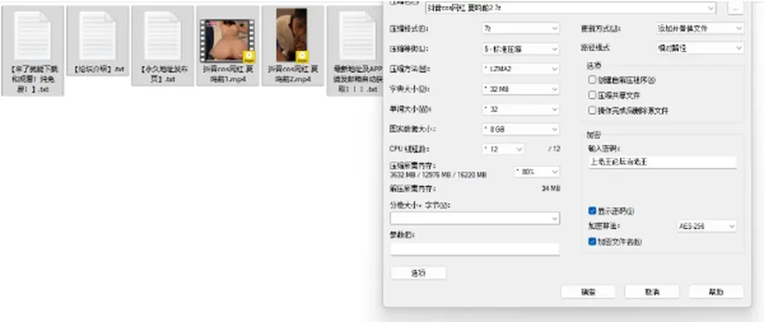Open the 加密算法 dropdown showing AES-256
The image size is (764, 322).
[707, 227]
